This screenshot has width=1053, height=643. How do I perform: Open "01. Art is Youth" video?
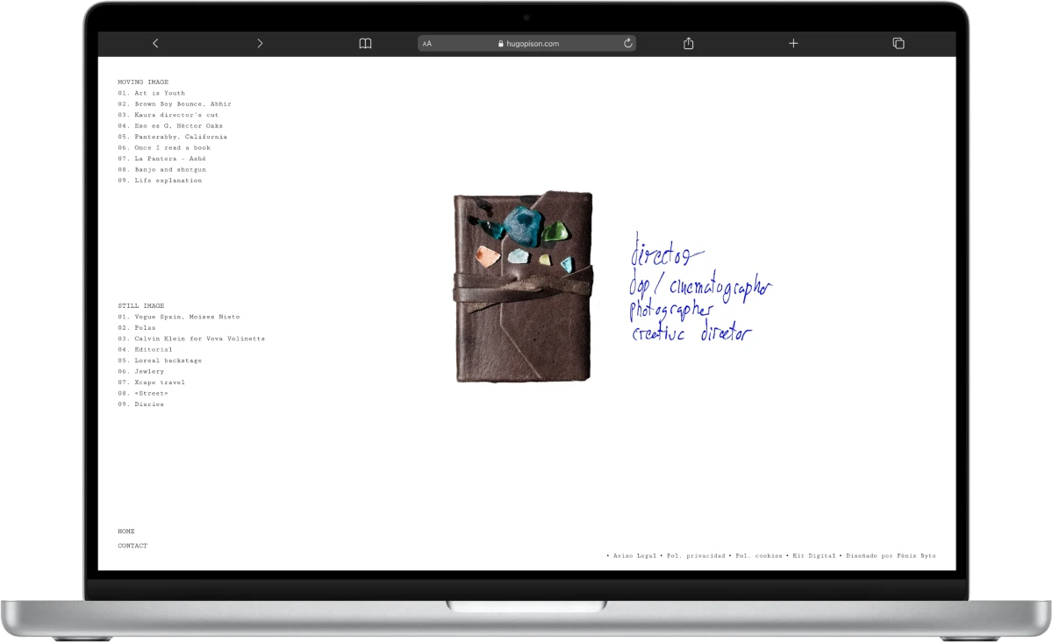(x=151, y=93)
